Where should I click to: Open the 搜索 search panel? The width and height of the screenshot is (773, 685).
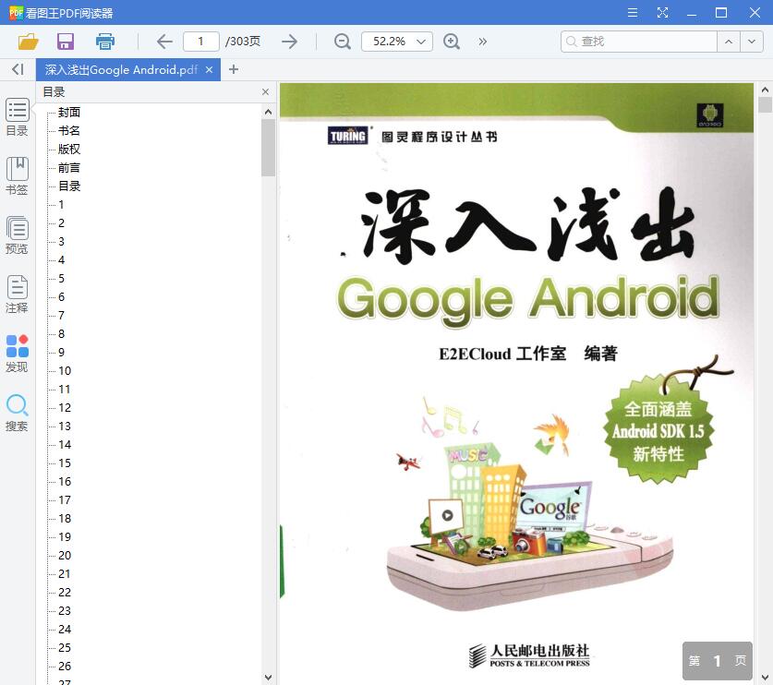click(x=18, y=413)
